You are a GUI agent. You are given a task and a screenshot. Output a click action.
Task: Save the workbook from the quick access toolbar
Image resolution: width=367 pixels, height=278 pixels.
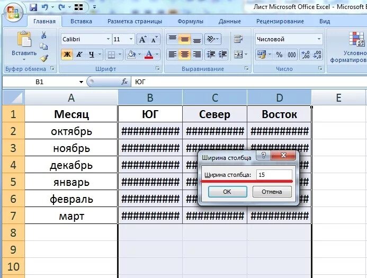[x=33, y=7]
